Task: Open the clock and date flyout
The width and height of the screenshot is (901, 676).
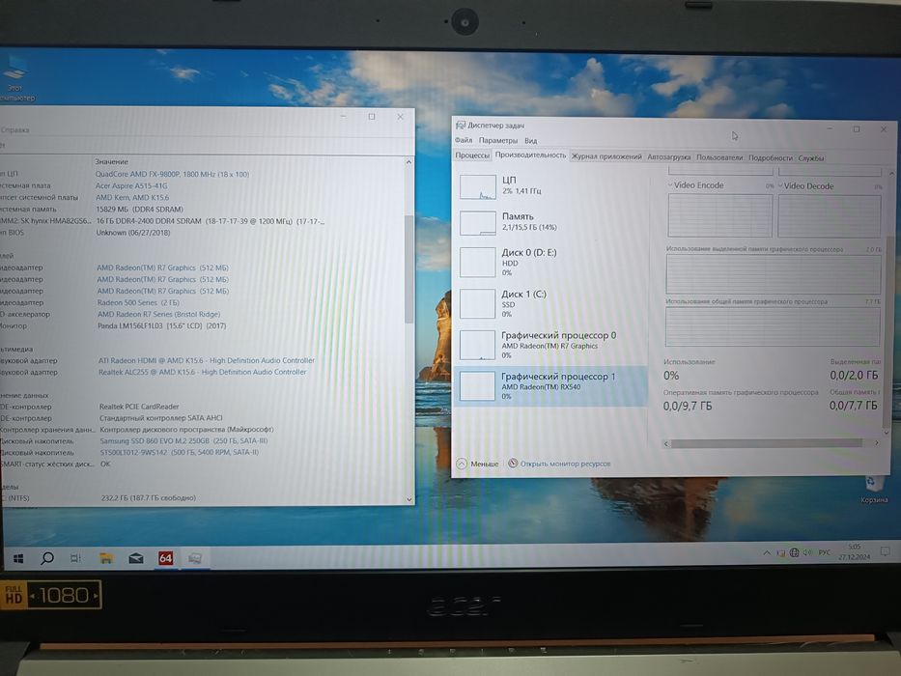Action: pos(854,551)
